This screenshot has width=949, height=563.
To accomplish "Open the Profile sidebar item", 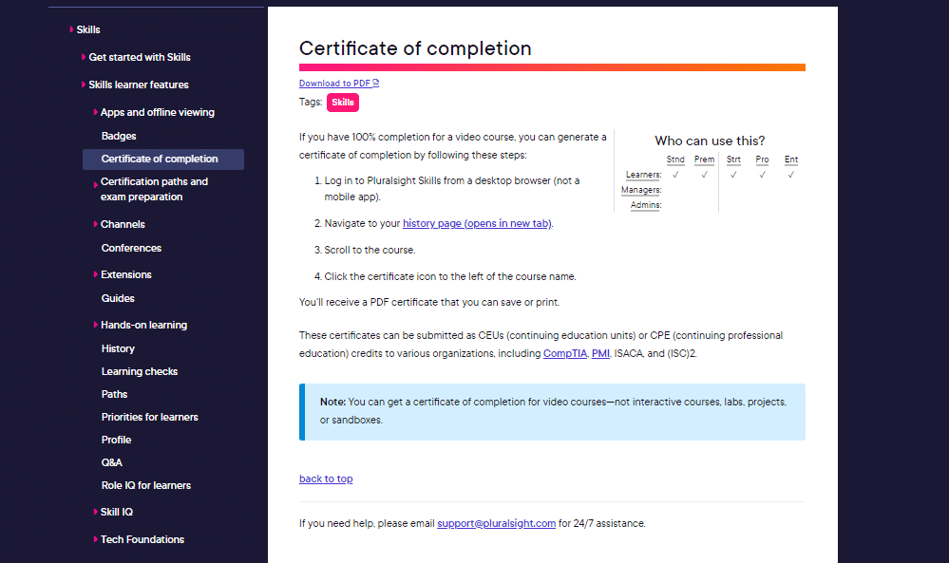I will point(116,440).
